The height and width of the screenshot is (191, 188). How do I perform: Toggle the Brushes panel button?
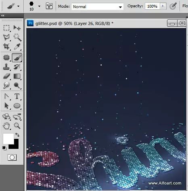pos(49,6)
